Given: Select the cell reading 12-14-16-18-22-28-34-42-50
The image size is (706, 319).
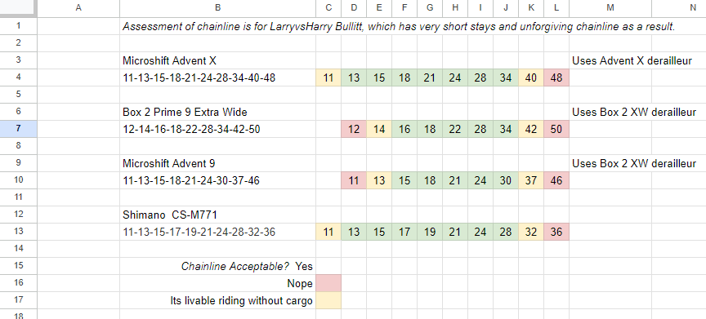Looking at the screenshot, I should pyautogui.click(x=217, y=129).
